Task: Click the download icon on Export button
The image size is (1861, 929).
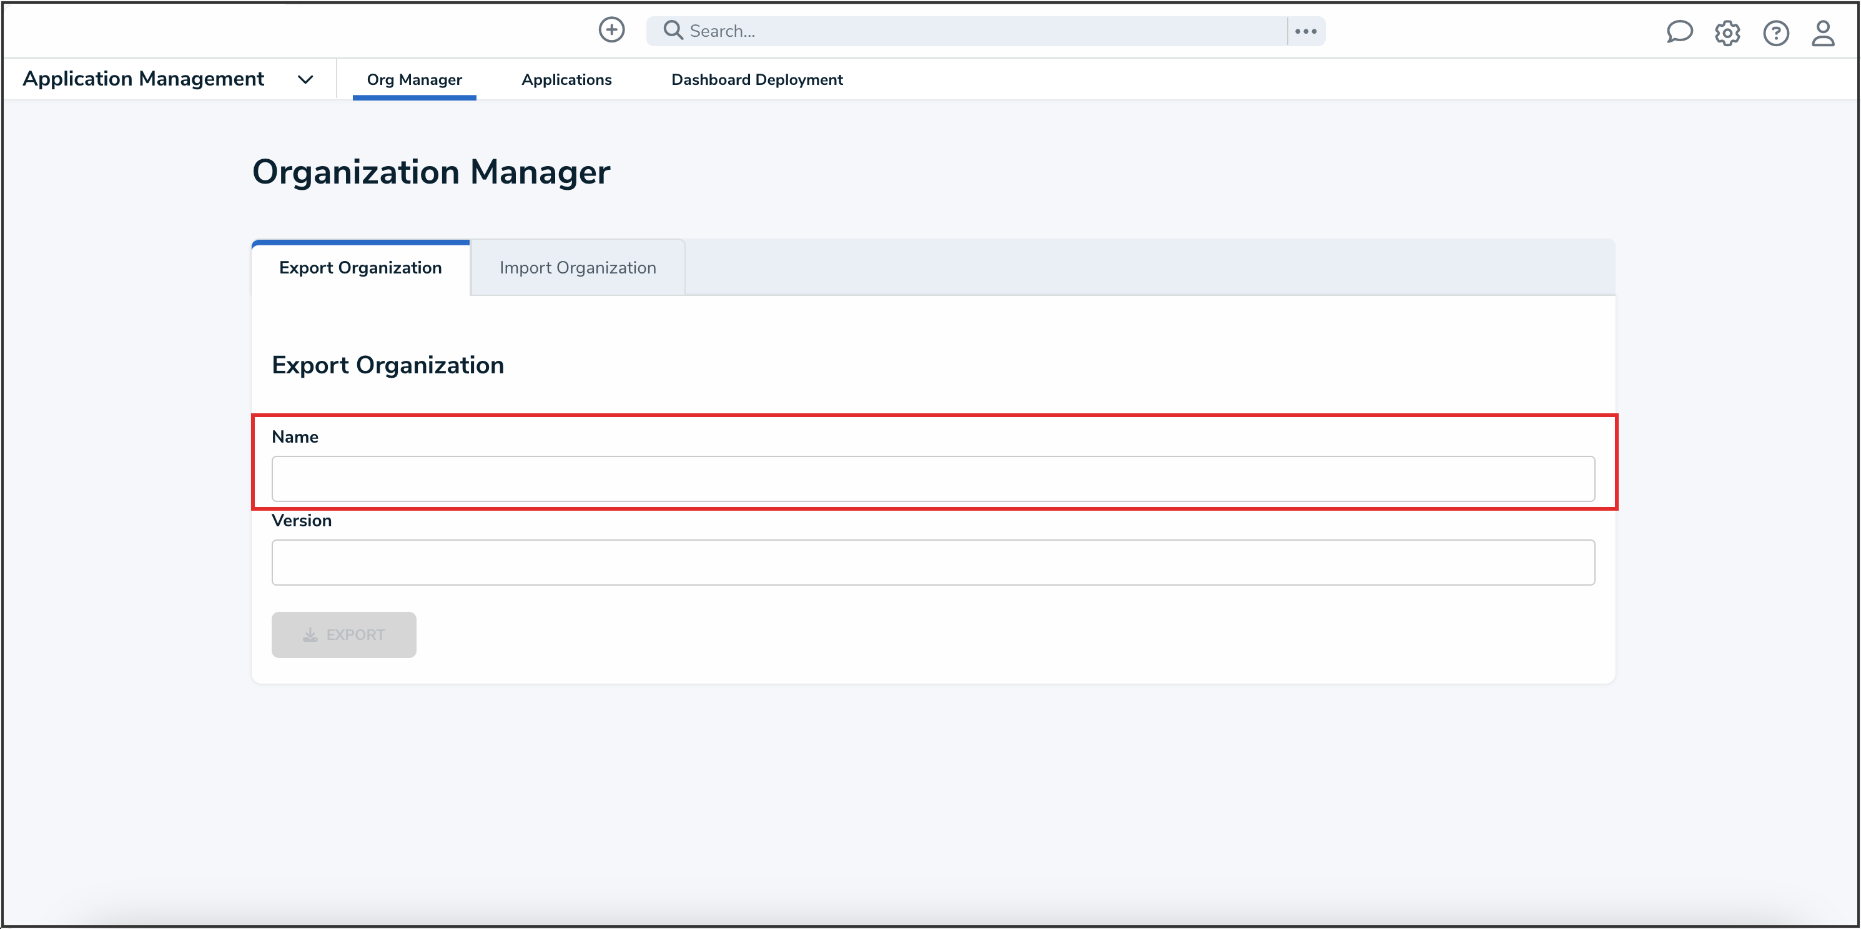Action: tap(310, 634)
